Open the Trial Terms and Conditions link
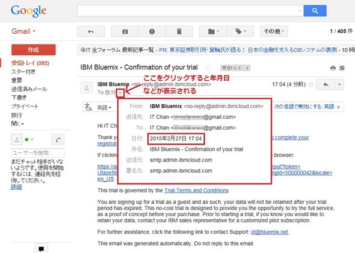 coord(196,190)
